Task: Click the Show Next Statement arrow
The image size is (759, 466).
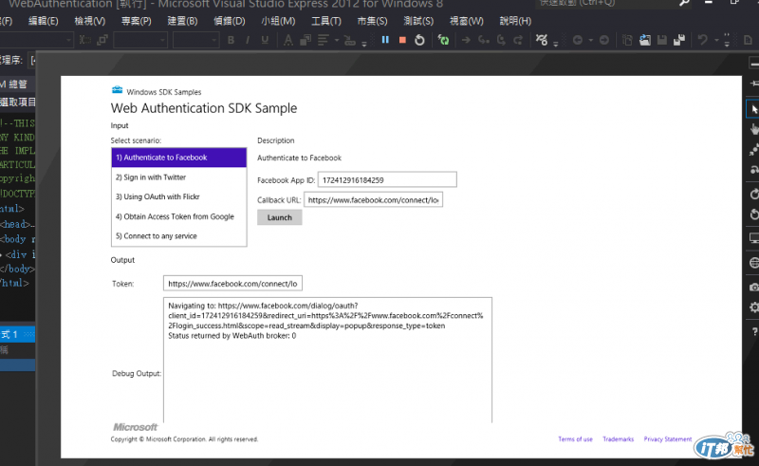Action: click(x=466, y=40)
